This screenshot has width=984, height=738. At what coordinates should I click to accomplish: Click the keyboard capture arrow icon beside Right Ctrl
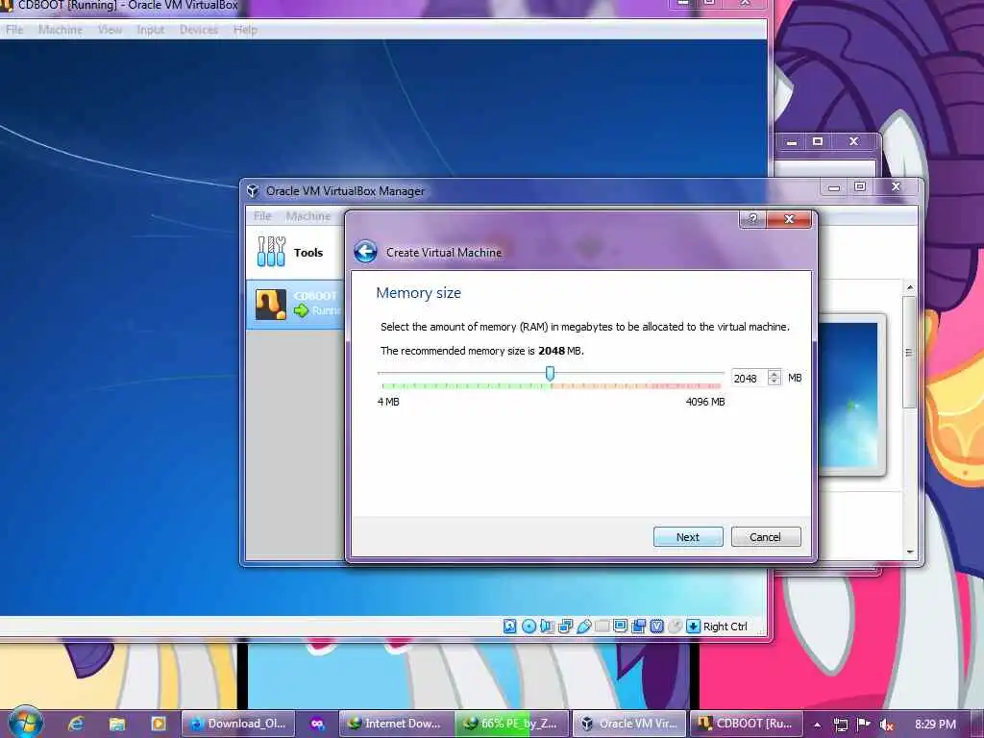point(693,627)
